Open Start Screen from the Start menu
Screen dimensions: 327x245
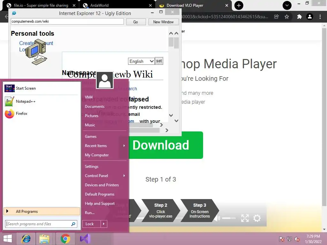tap(41, 88)
